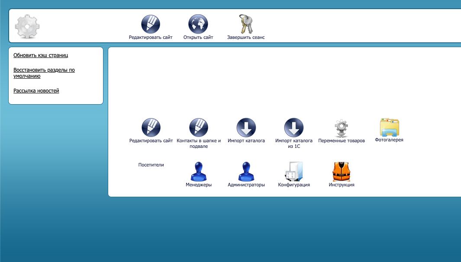The image size is (461, 262).
Task: Open the Рассылка новостей link
Action: pos(36,91)
